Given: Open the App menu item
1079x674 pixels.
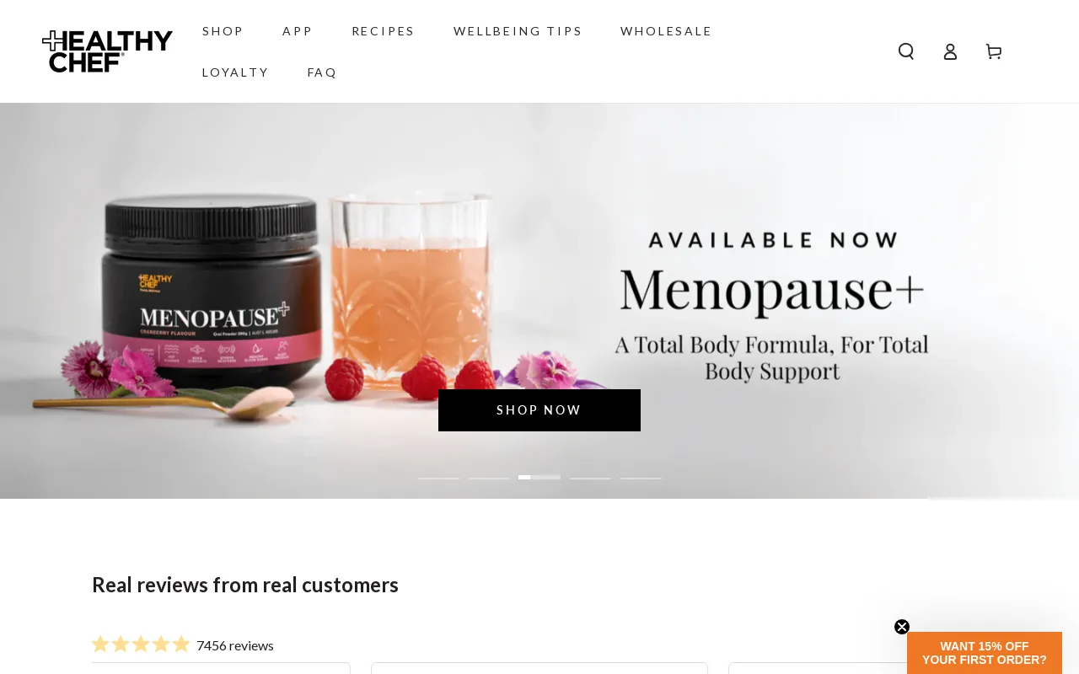Looking at the screenshot, I should (298, 31).
